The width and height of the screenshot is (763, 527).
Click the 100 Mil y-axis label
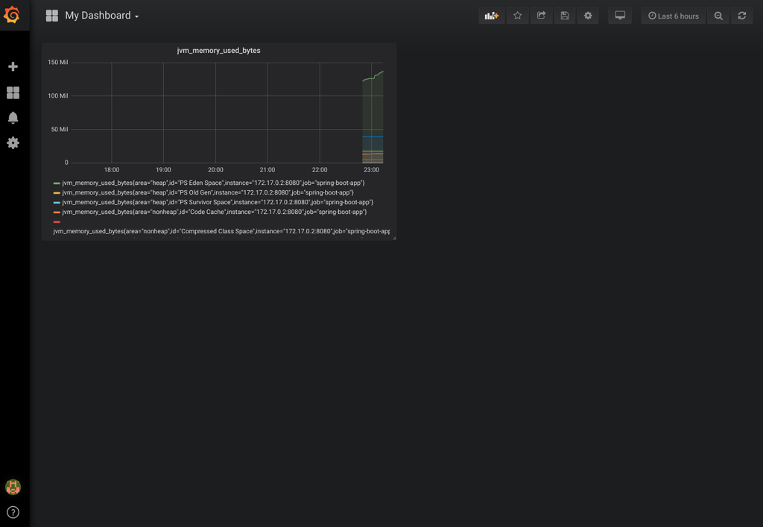58,96
